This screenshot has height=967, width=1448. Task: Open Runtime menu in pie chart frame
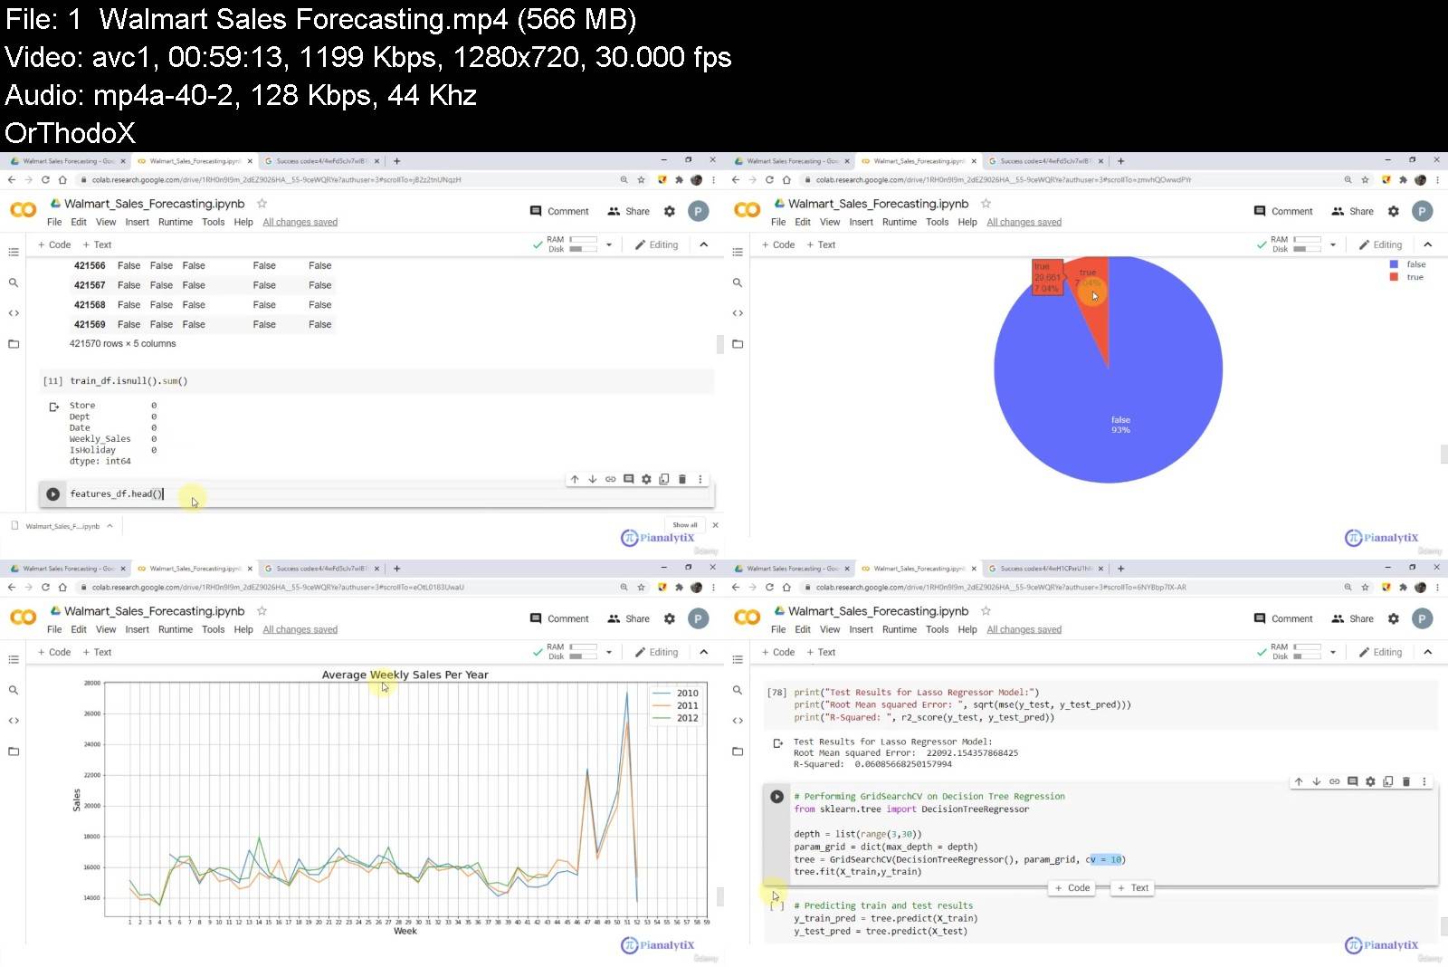pyautogui.click(x=900, y=222)
